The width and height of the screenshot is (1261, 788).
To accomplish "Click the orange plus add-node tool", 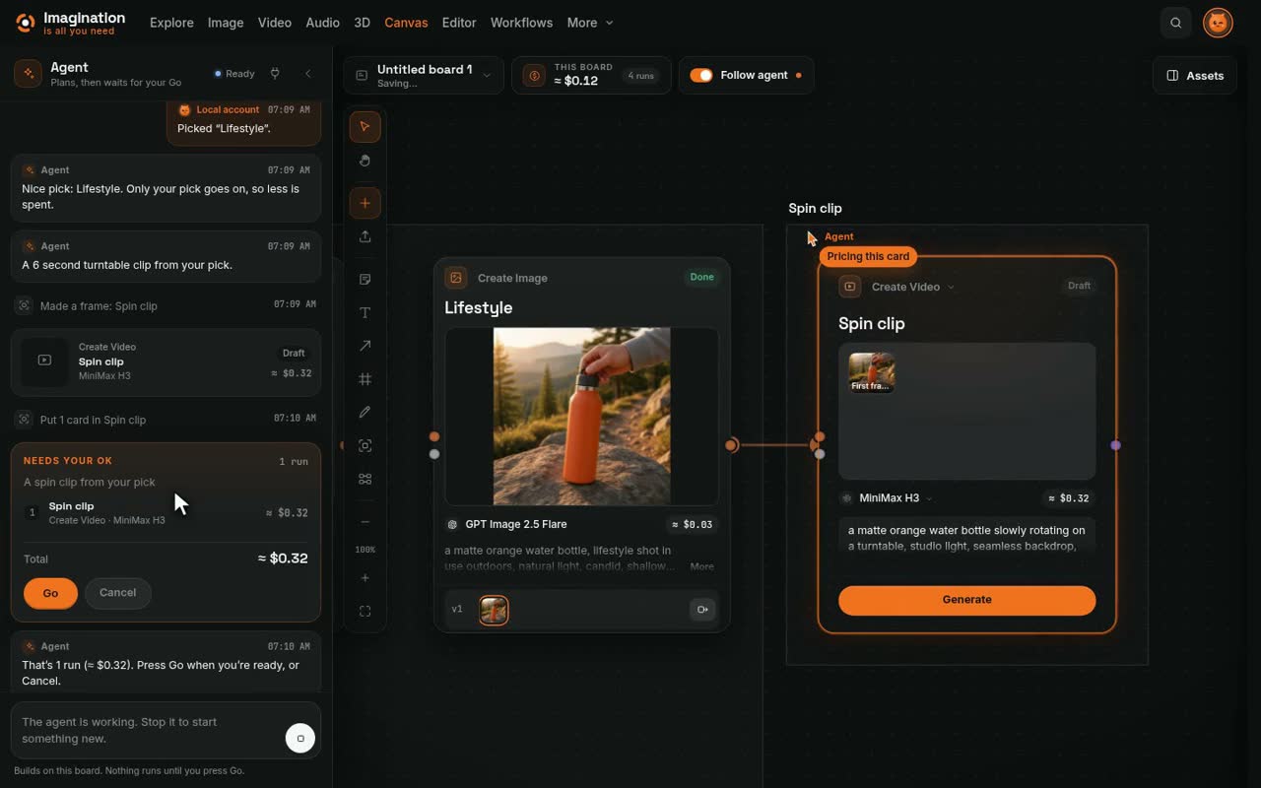I will (365, 203).
